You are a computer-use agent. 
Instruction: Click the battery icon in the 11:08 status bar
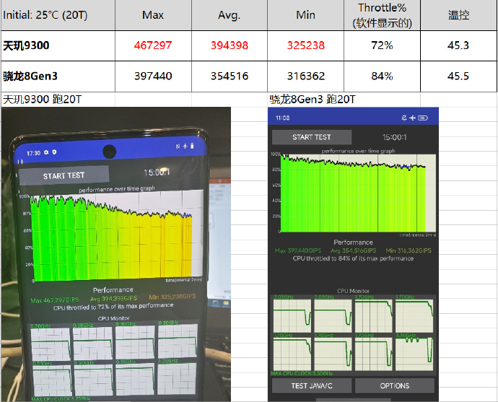click(423, 118)
